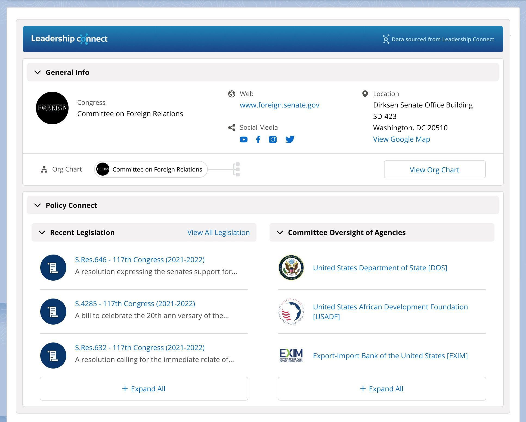Click the org chart tree branch icon

click(236, 169)
